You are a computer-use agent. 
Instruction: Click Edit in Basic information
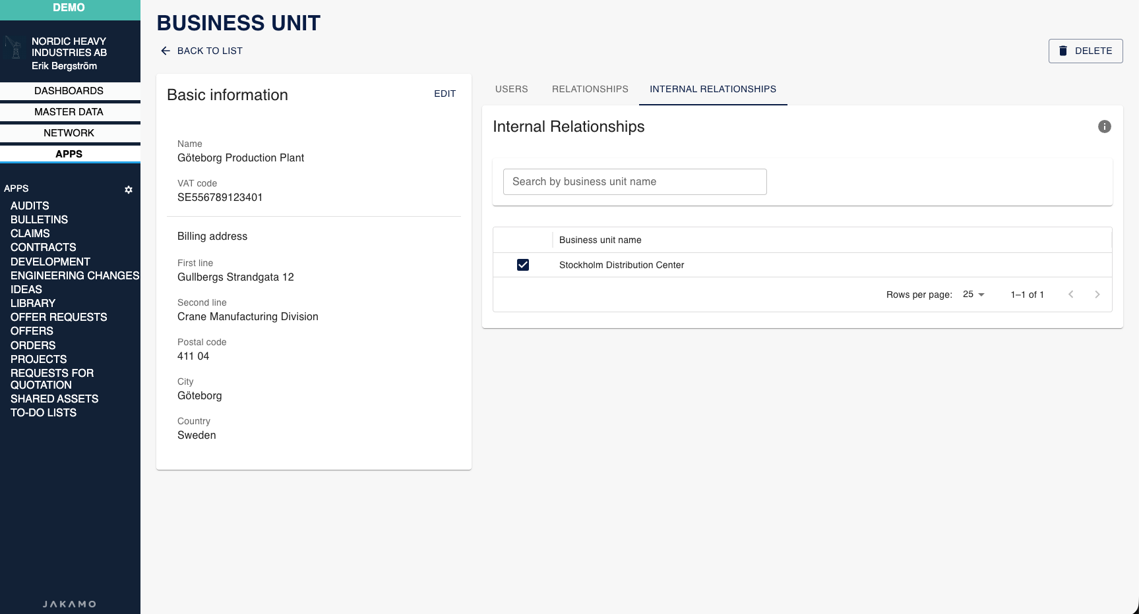point(445,94)
